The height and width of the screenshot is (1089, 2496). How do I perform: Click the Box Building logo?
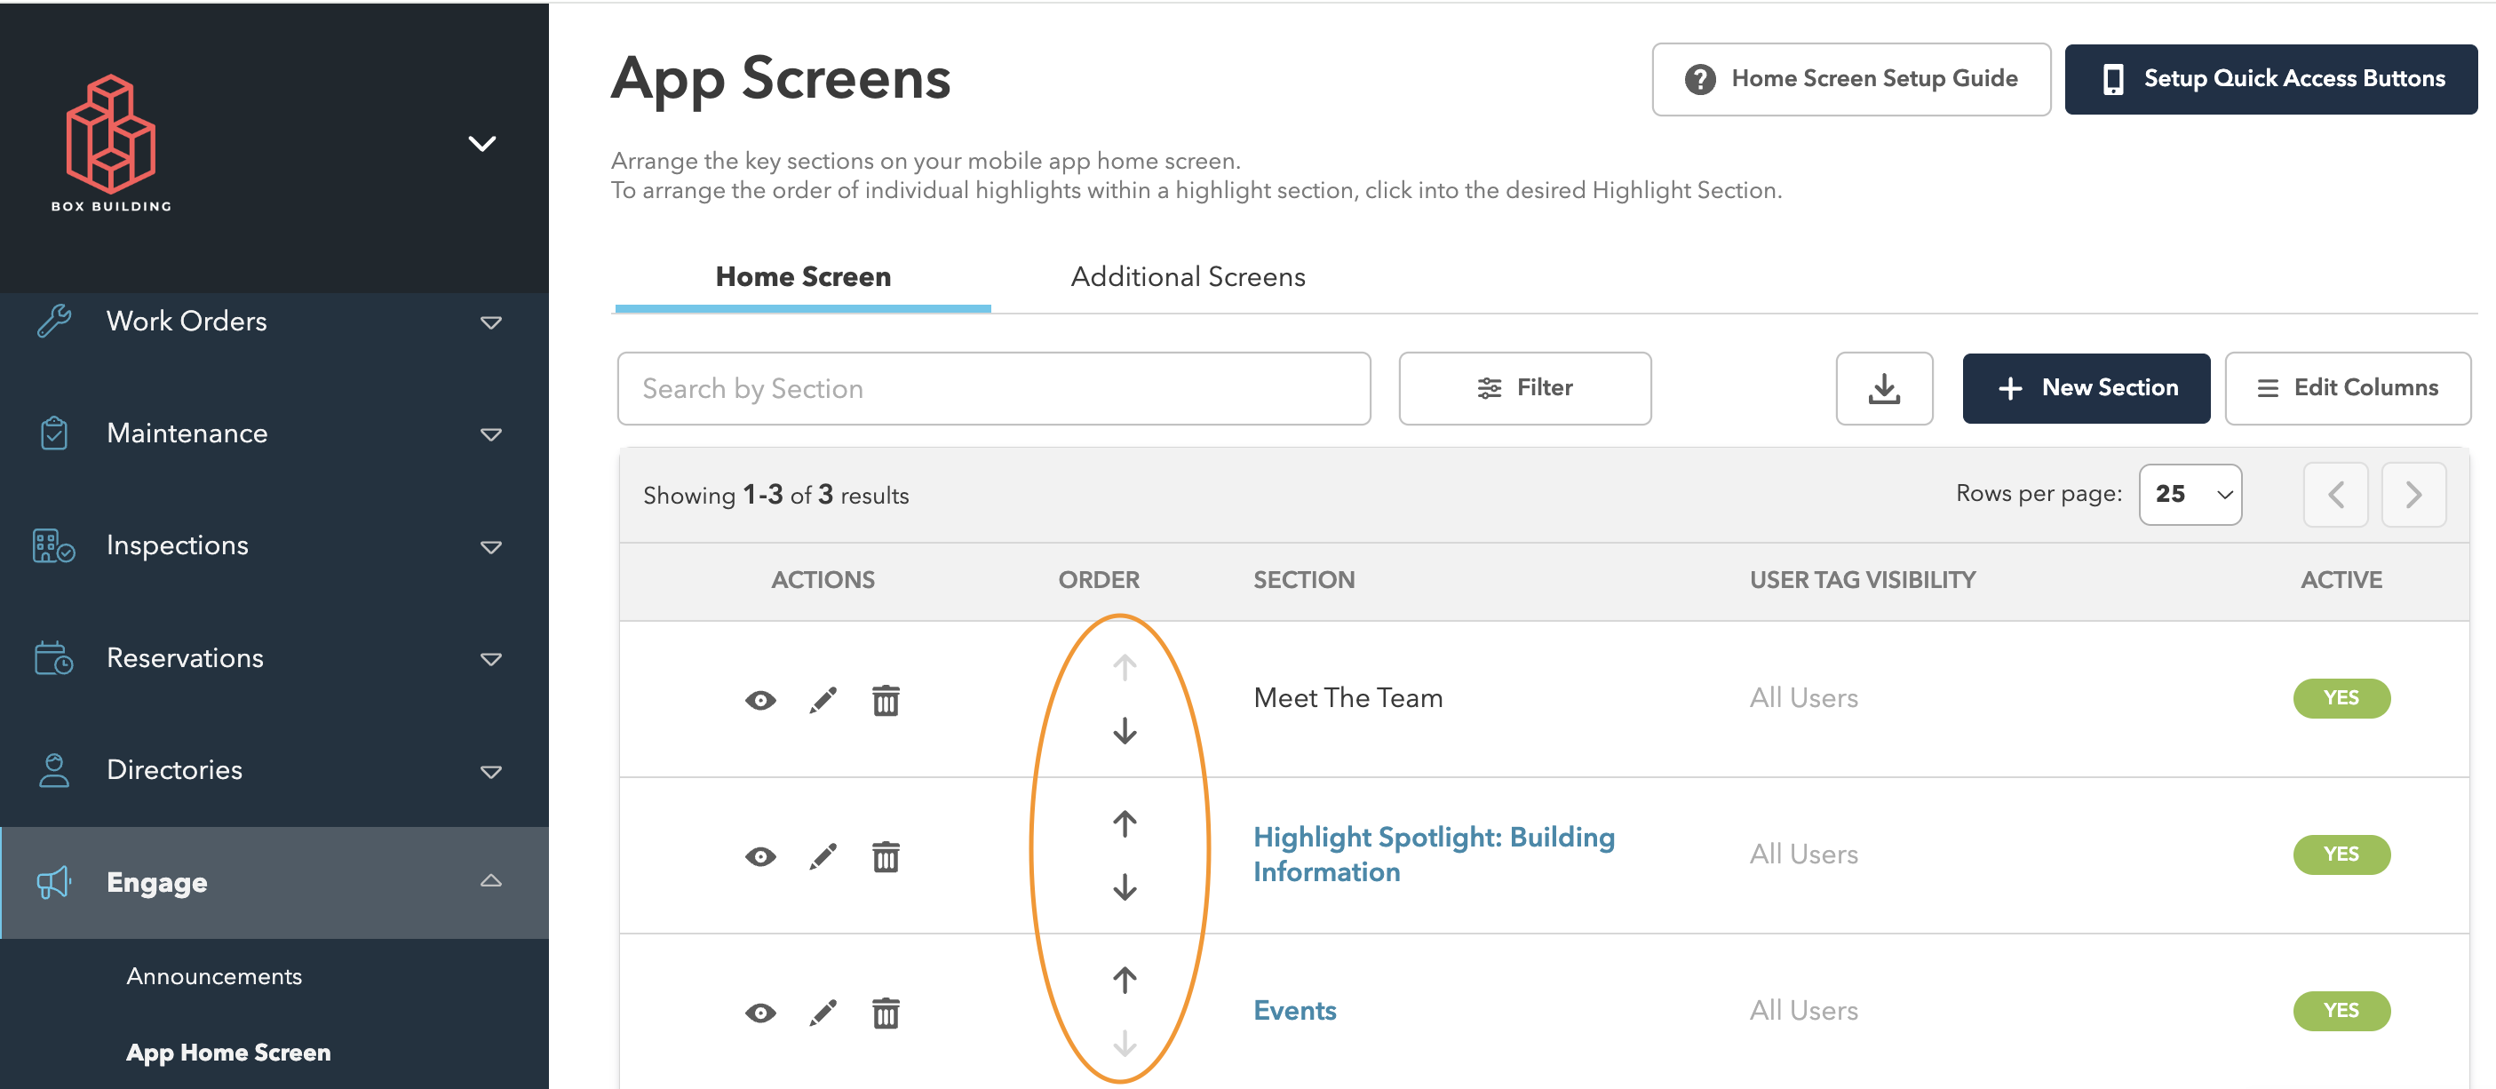point(110,143)
